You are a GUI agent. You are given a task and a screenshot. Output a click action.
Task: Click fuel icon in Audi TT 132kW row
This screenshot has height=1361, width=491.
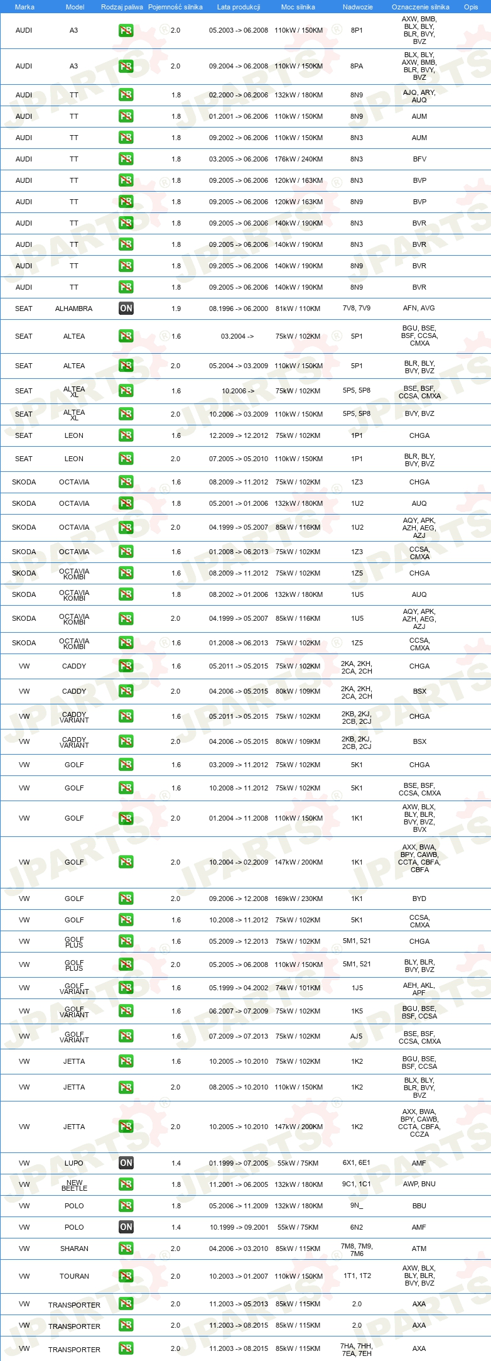pyautogui.click(x=126, y=95)
